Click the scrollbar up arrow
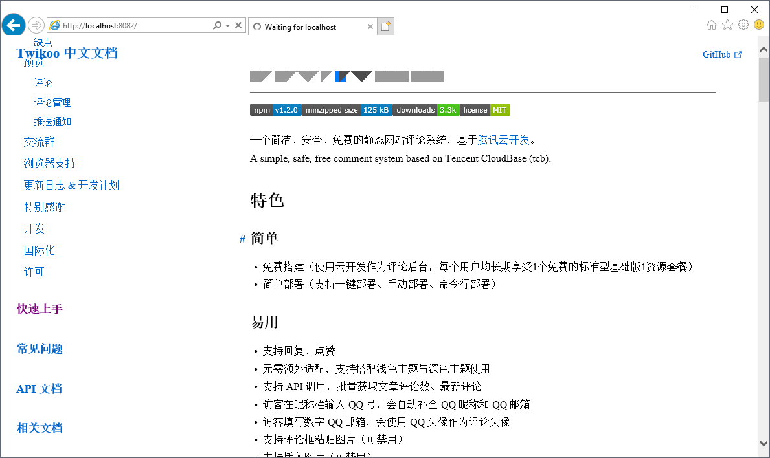The width and height of the screenshot is (770, 458). [x=764, y=50]
